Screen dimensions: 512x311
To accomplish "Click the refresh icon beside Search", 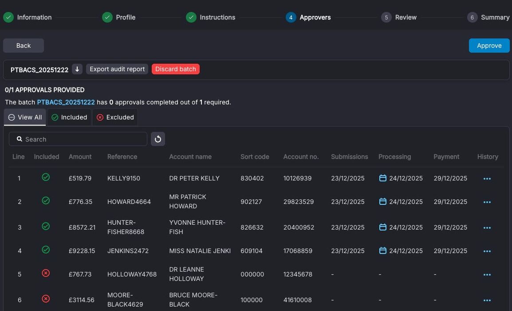I will point(158,139).
